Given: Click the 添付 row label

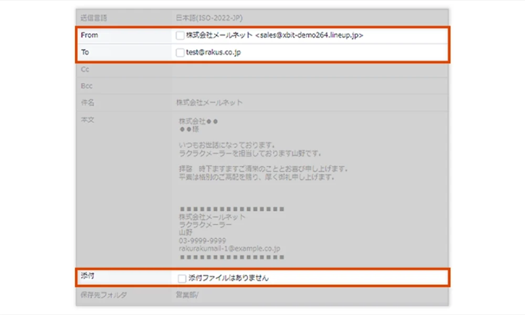Looking at the screenshot, I should tap(87, 276).
